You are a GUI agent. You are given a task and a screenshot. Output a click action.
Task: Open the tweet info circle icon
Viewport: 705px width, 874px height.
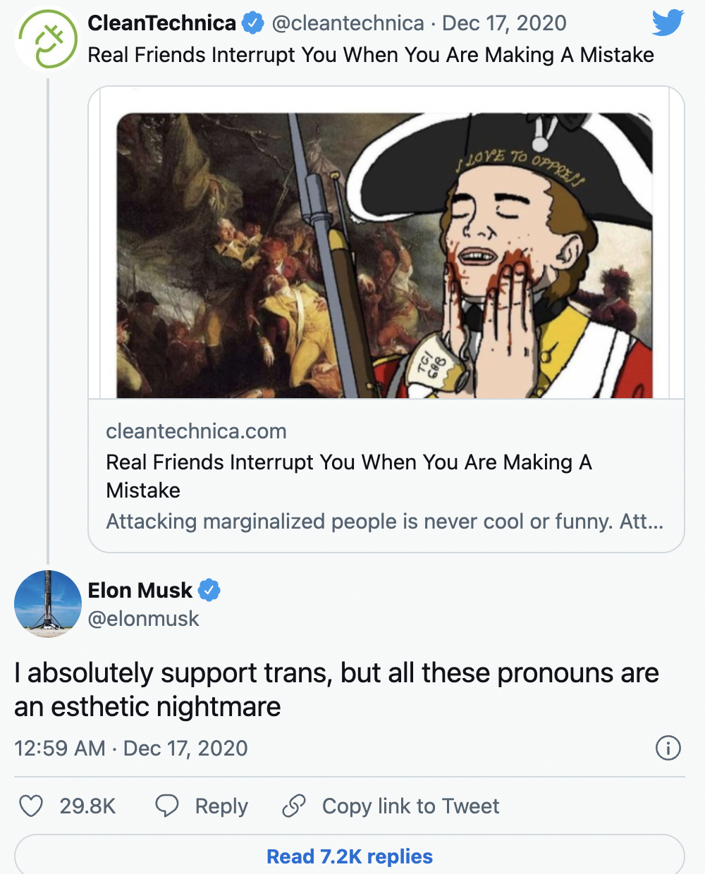[x=668, y=748]
